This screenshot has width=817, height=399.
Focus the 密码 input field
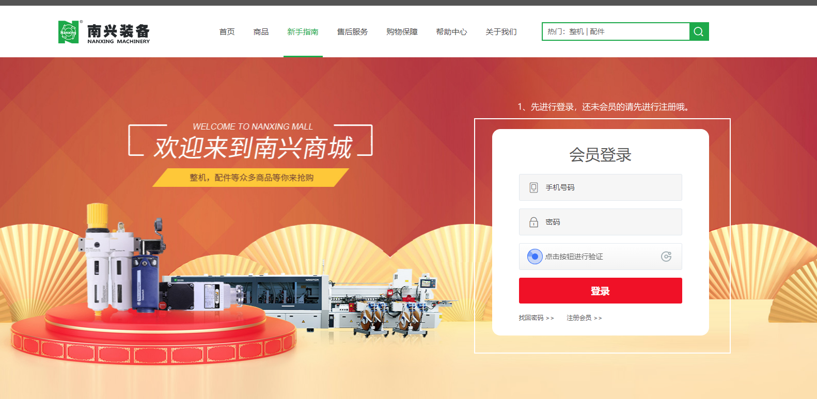click(600, 222)
